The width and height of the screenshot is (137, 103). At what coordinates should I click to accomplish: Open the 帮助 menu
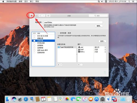(x=37, y=1)
